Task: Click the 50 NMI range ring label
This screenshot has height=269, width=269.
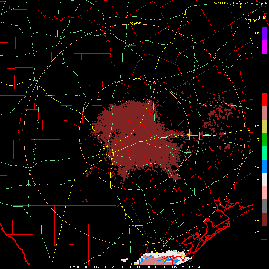Action: (x=134, y=79)
